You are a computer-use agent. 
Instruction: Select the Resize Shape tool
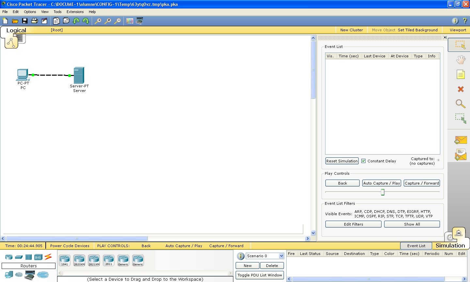(x=461, y=118)
